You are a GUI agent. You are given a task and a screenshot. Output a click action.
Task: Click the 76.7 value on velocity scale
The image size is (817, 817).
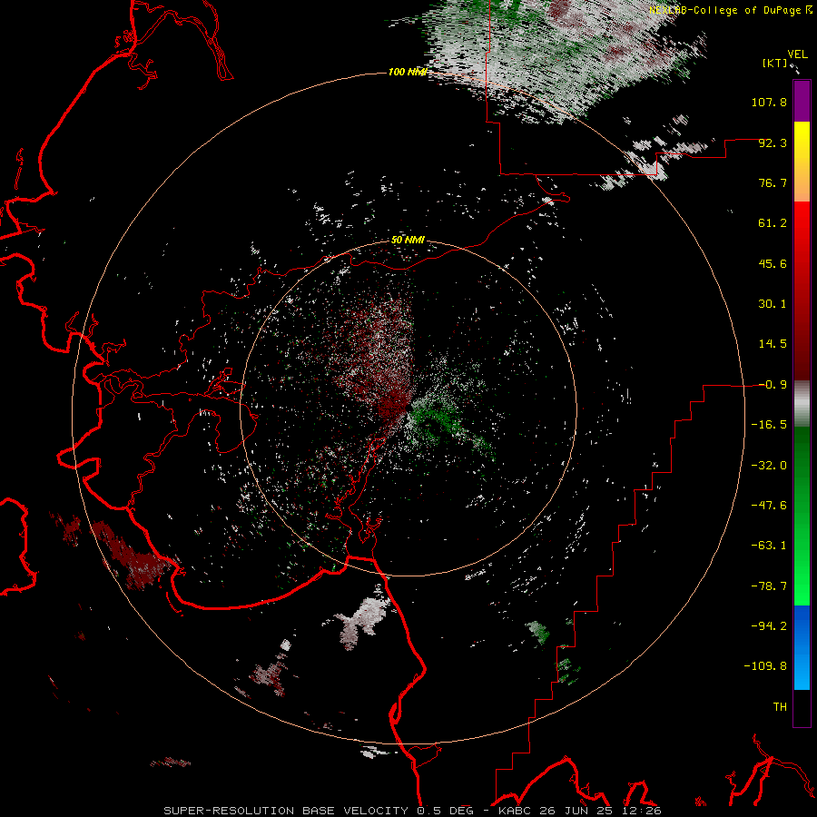point(773,182)
